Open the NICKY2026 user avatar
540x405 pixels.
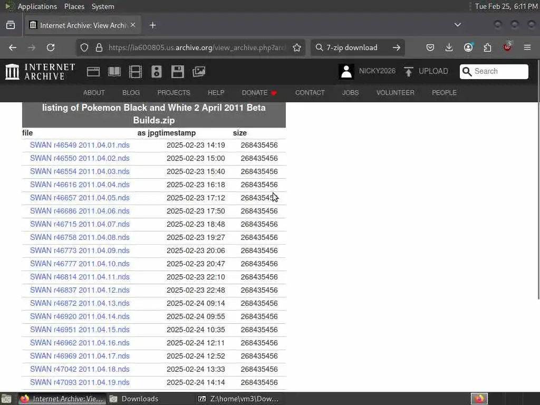pyautogui.click(x=346, y=72)
